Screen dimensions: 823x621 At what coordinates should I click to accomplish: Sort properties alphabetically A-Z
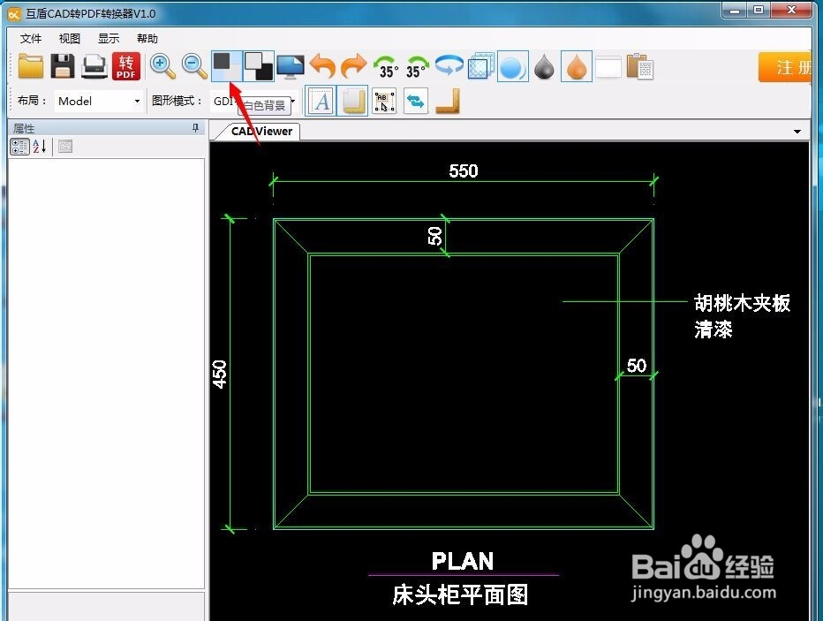40,147
